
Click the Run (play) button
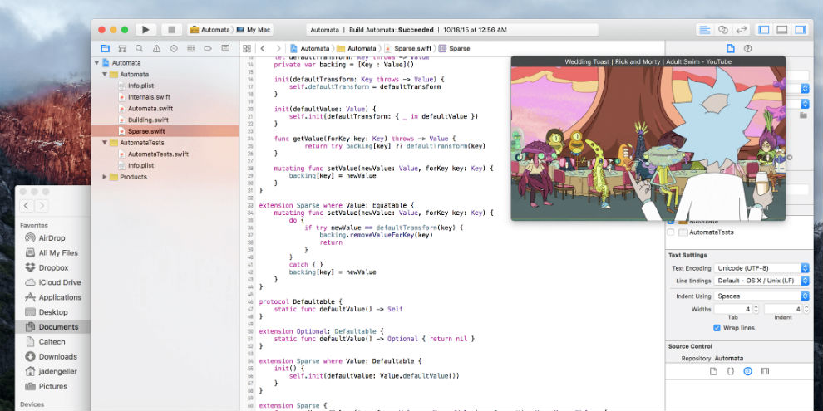click(146, 30)
